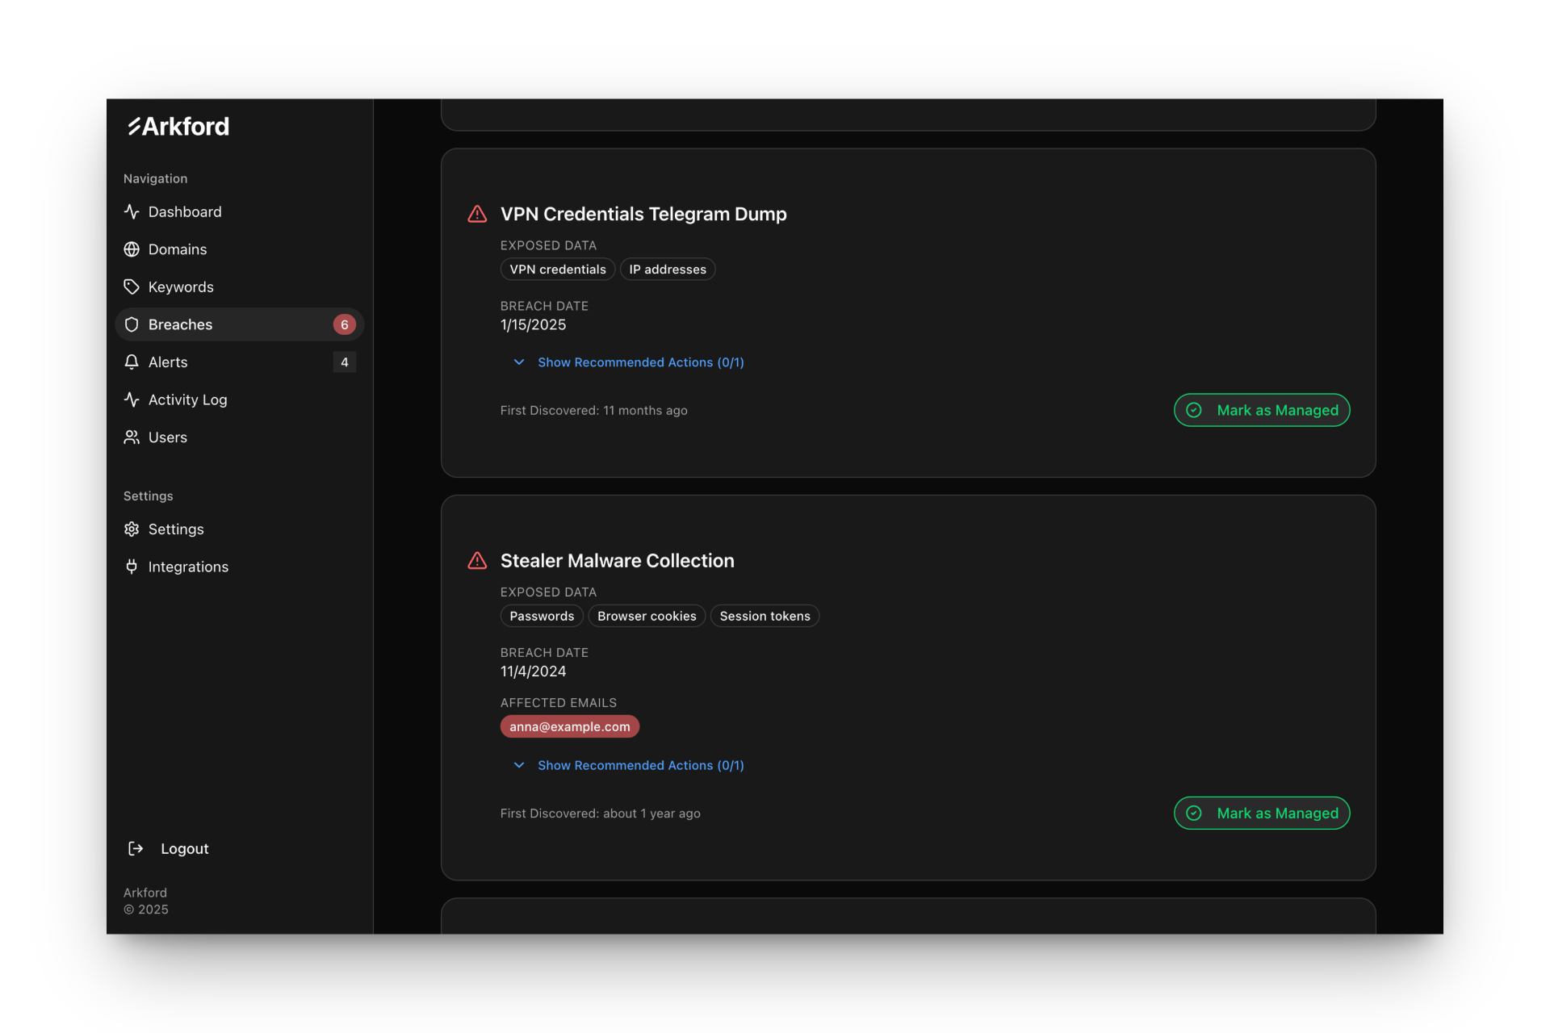Click the anna@example.com affected email chip
Viewport: 1550px width, 1033px height.
coord(569,726)
